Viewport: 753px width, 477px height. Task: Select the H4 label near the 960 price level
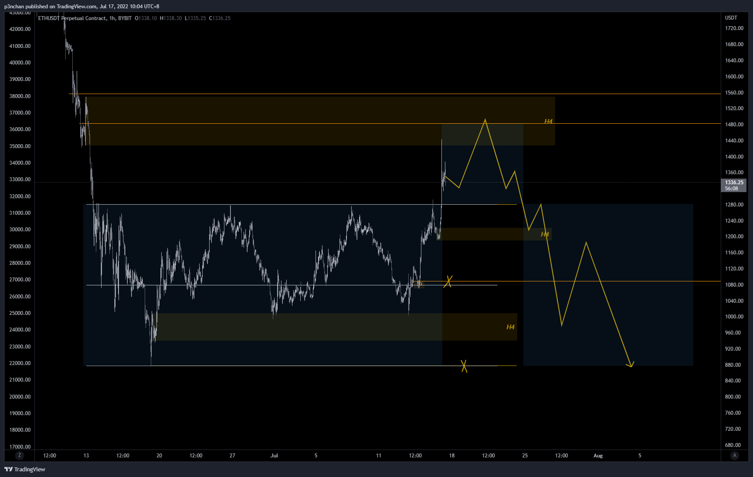point(510,327)
